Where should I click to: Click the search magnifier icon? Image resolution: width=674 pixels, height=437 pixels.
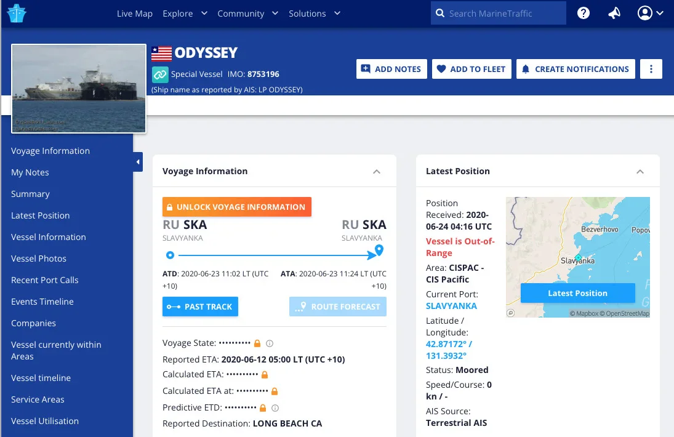439,14
